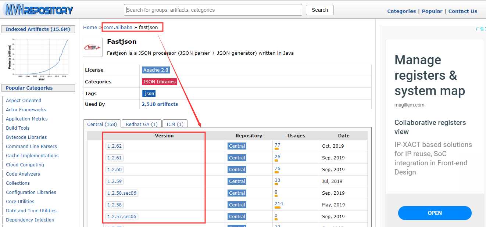
Task: Click Central repository for 1.2.61
Action: pos(237,158)
